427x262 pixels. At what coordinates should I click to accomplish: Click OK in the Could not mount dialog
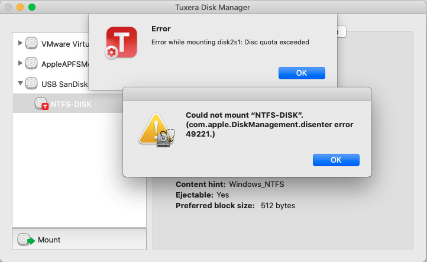(336, 160)
